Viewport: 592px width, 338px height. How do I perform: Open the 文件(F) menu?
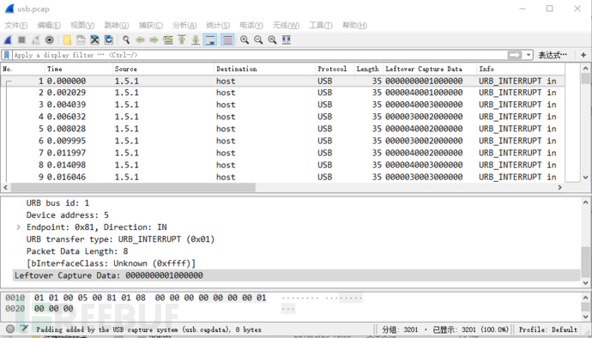tap(15, 25)
